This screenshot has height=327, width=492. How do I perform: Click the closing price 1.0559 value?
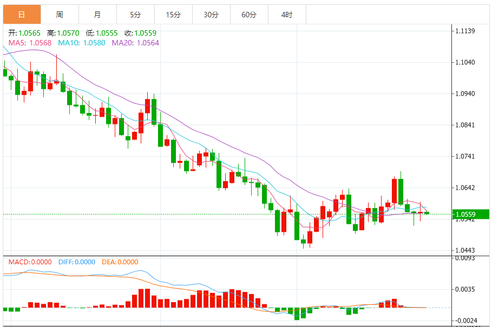pos(146,33)
